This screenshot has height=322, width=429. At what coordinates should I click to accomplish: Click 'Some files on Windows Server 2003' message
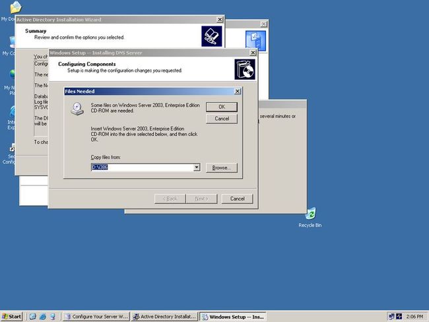pos(145,108)
